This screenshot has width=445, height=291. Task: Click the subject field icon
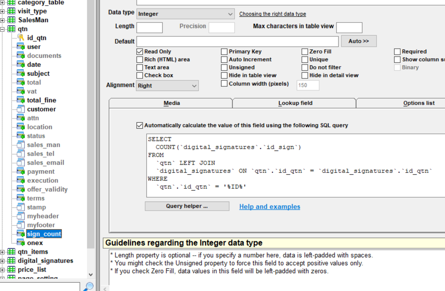(x=21, y=73)
